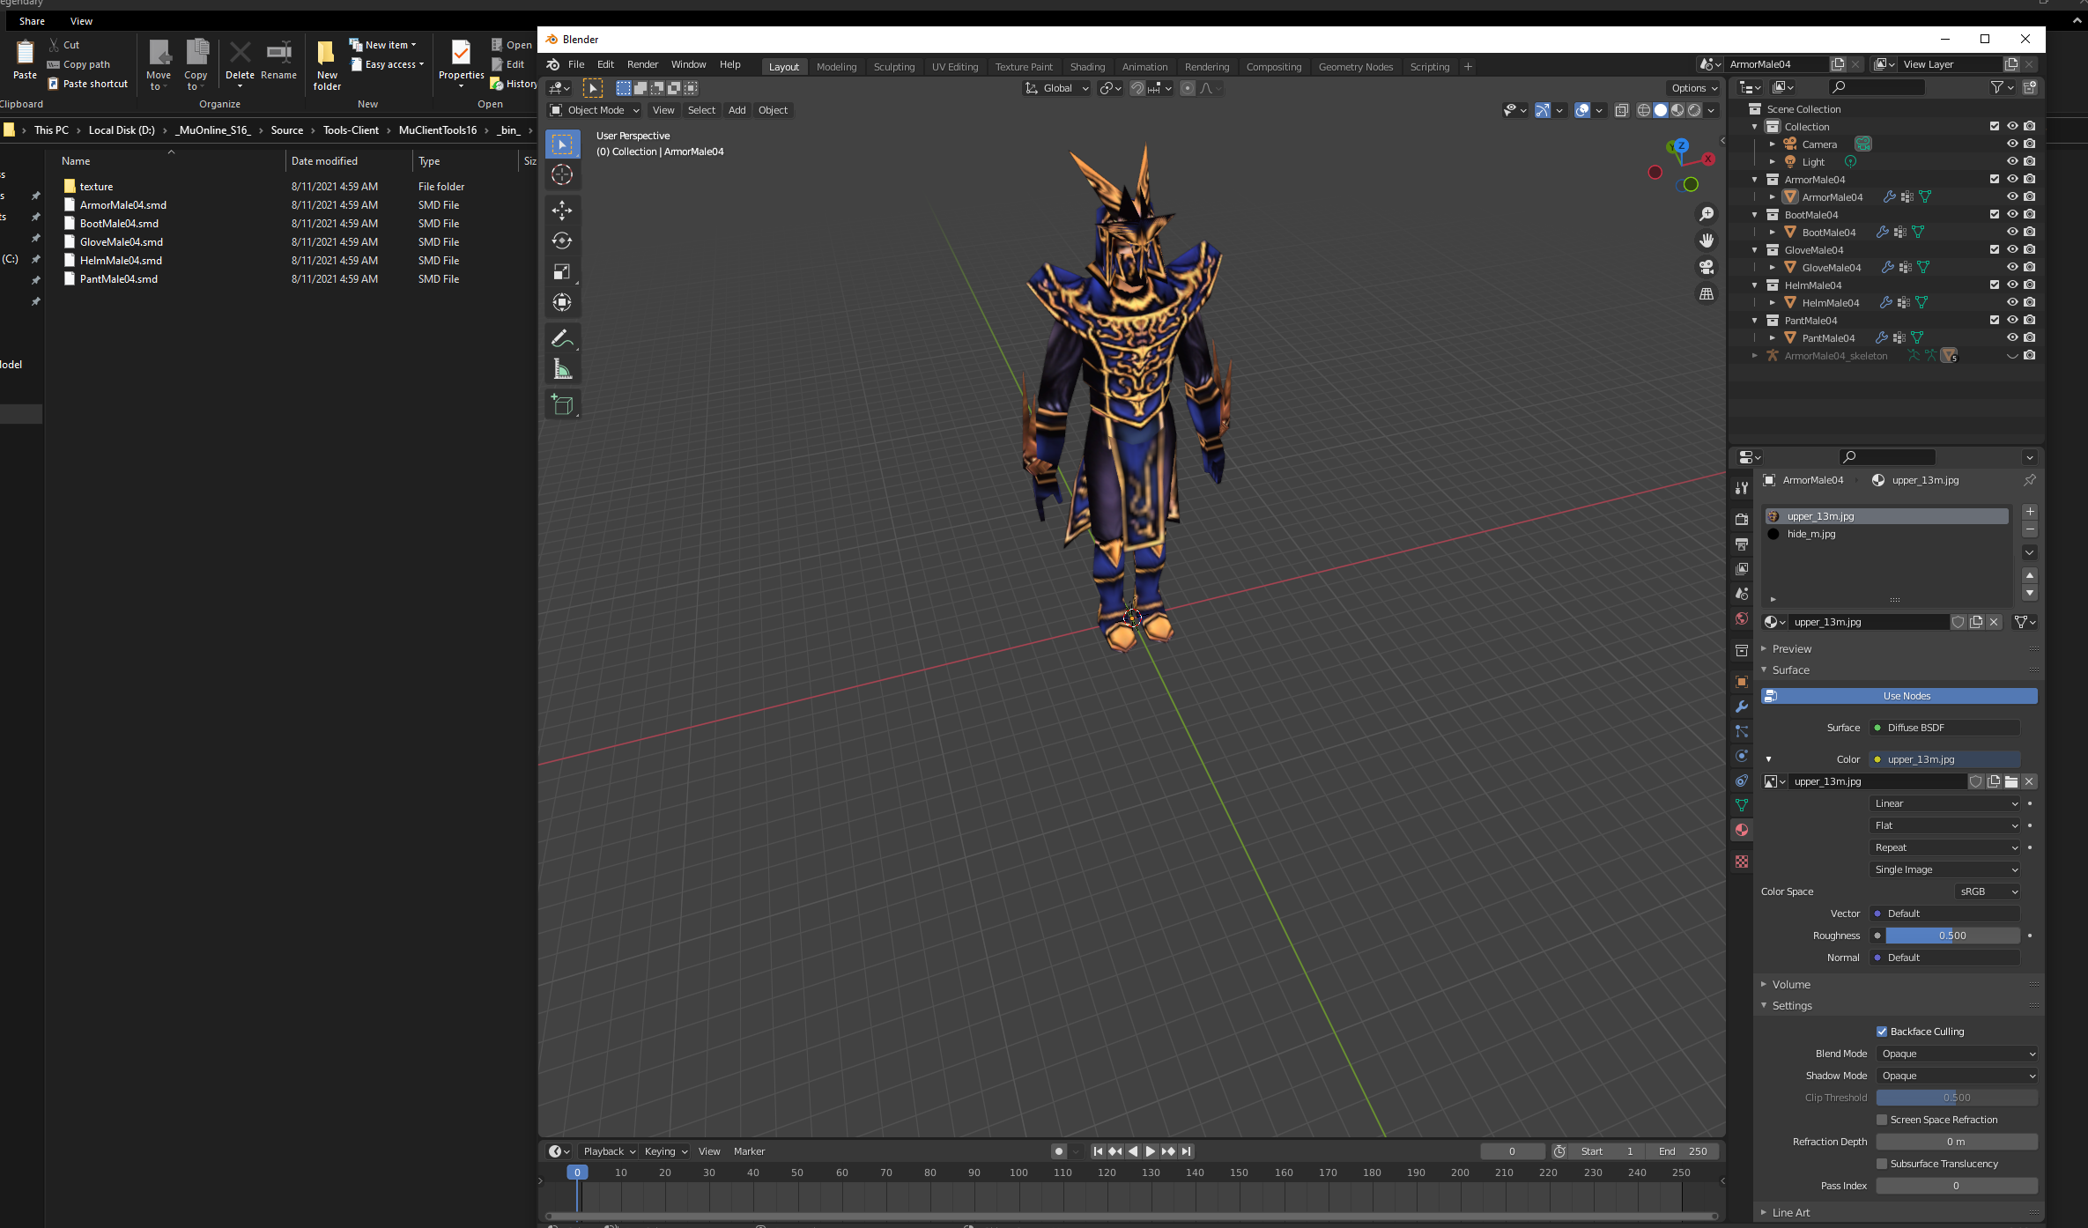Select the Move tool in viewport toolbar
The image size is (2088, 1228).
(x=562, y=210)
